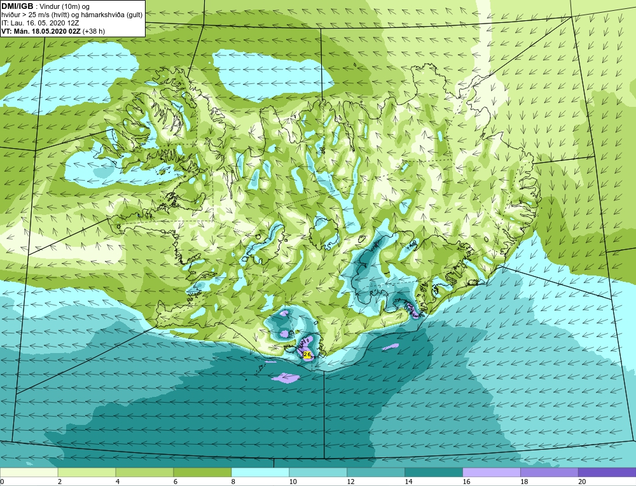Select the 0–2 m/s palest swatch
Screen dimensions: 636x486
[x=29, y=472]
